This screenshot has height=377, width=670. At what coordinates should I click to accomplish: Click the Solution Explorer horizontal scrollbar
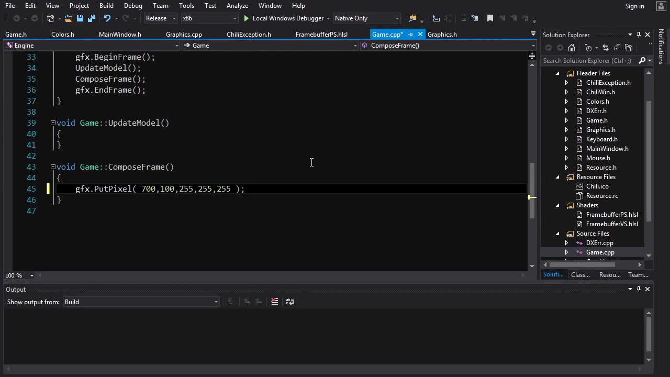tap(582, 264)
